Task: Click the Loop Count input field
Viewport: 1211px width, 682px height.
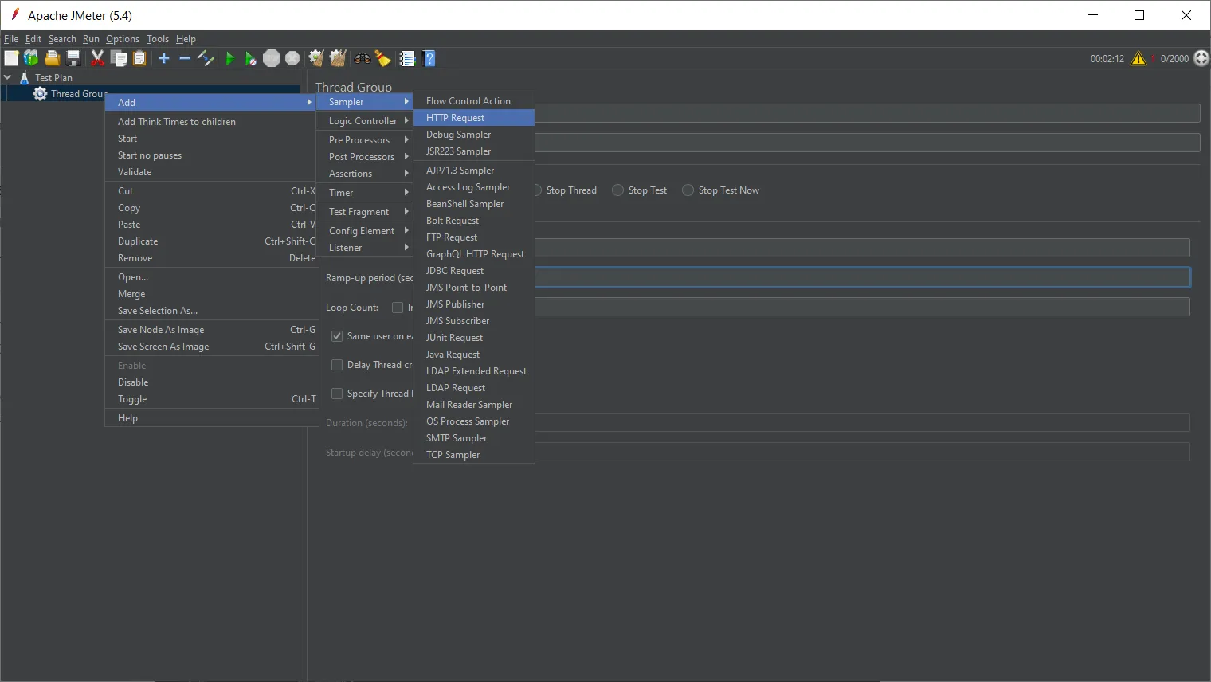Action: pos(862,307)
